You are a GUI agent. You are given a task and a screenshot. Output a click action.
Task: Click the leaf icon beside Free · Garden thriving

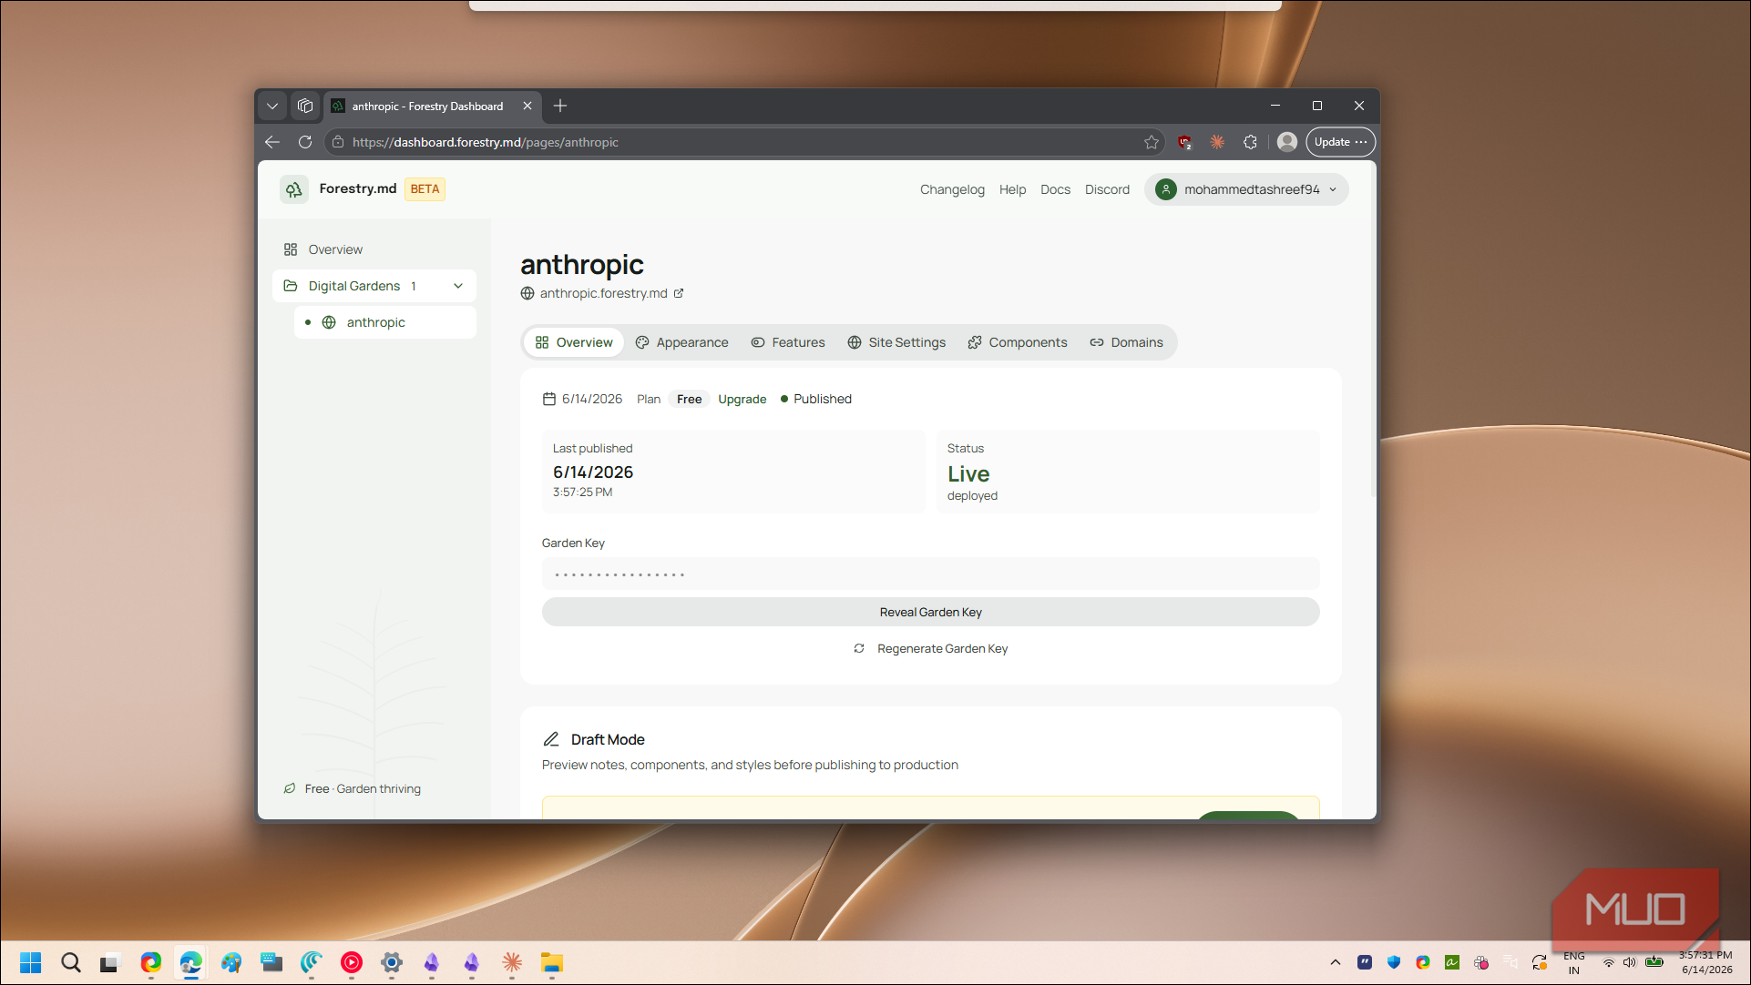click(x=289, y=788)
